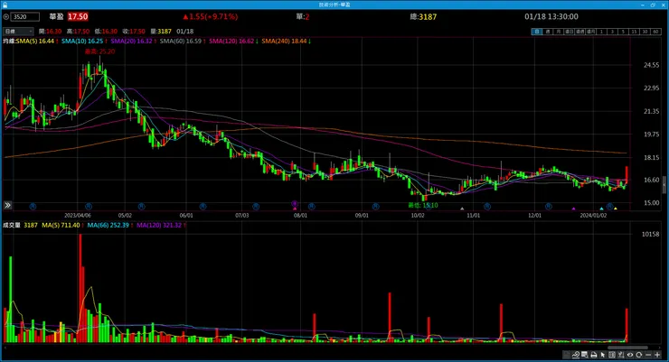Click the dim leftmost icon in bottom toolbar

click(566, 355)
